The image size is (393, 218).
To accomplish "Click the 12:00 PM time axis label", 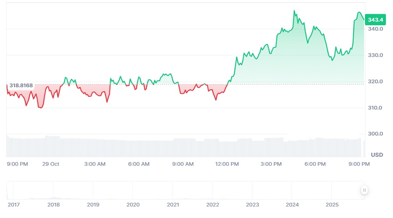I will (228, 164).
